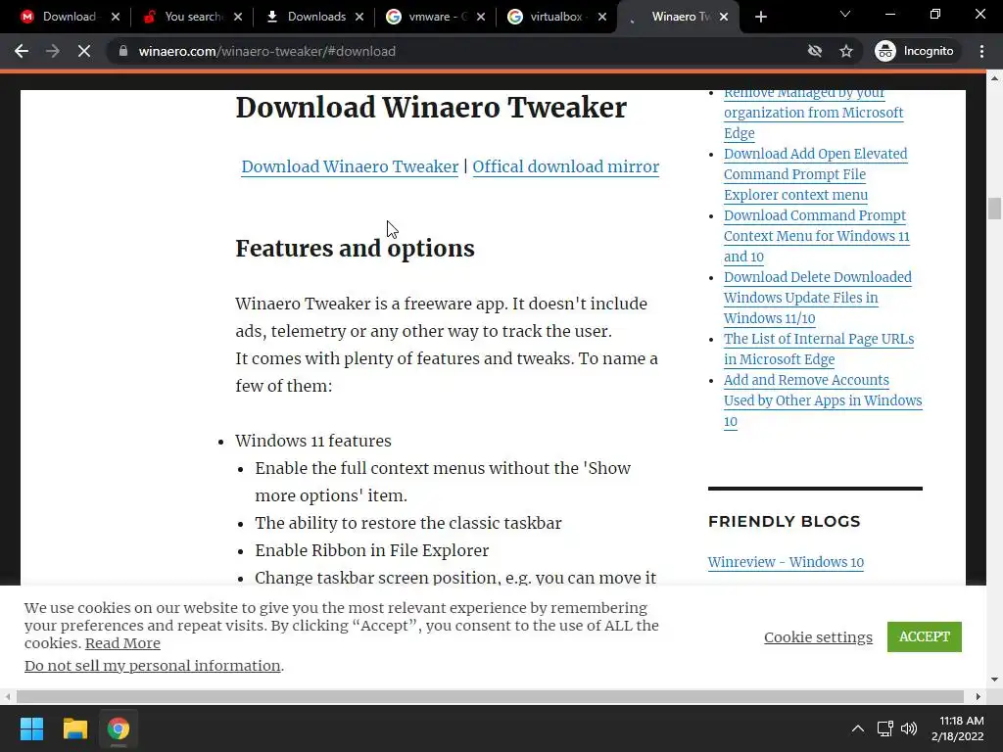
Task: Open the taskbar clock and date
Action: (x=958, y=728)
